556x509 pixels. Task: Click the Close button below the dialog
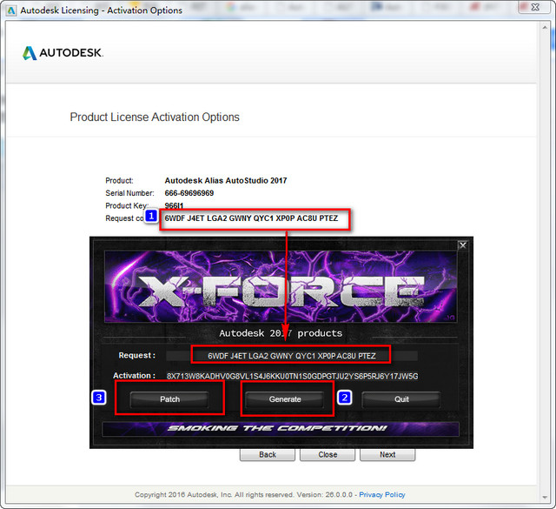[328, 454]
